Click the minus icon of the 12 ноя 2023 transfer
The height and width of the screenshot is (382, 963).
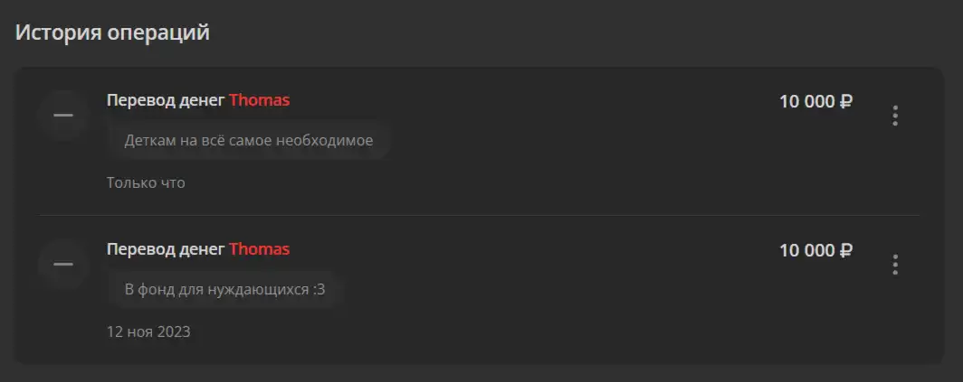pos(63,265)
